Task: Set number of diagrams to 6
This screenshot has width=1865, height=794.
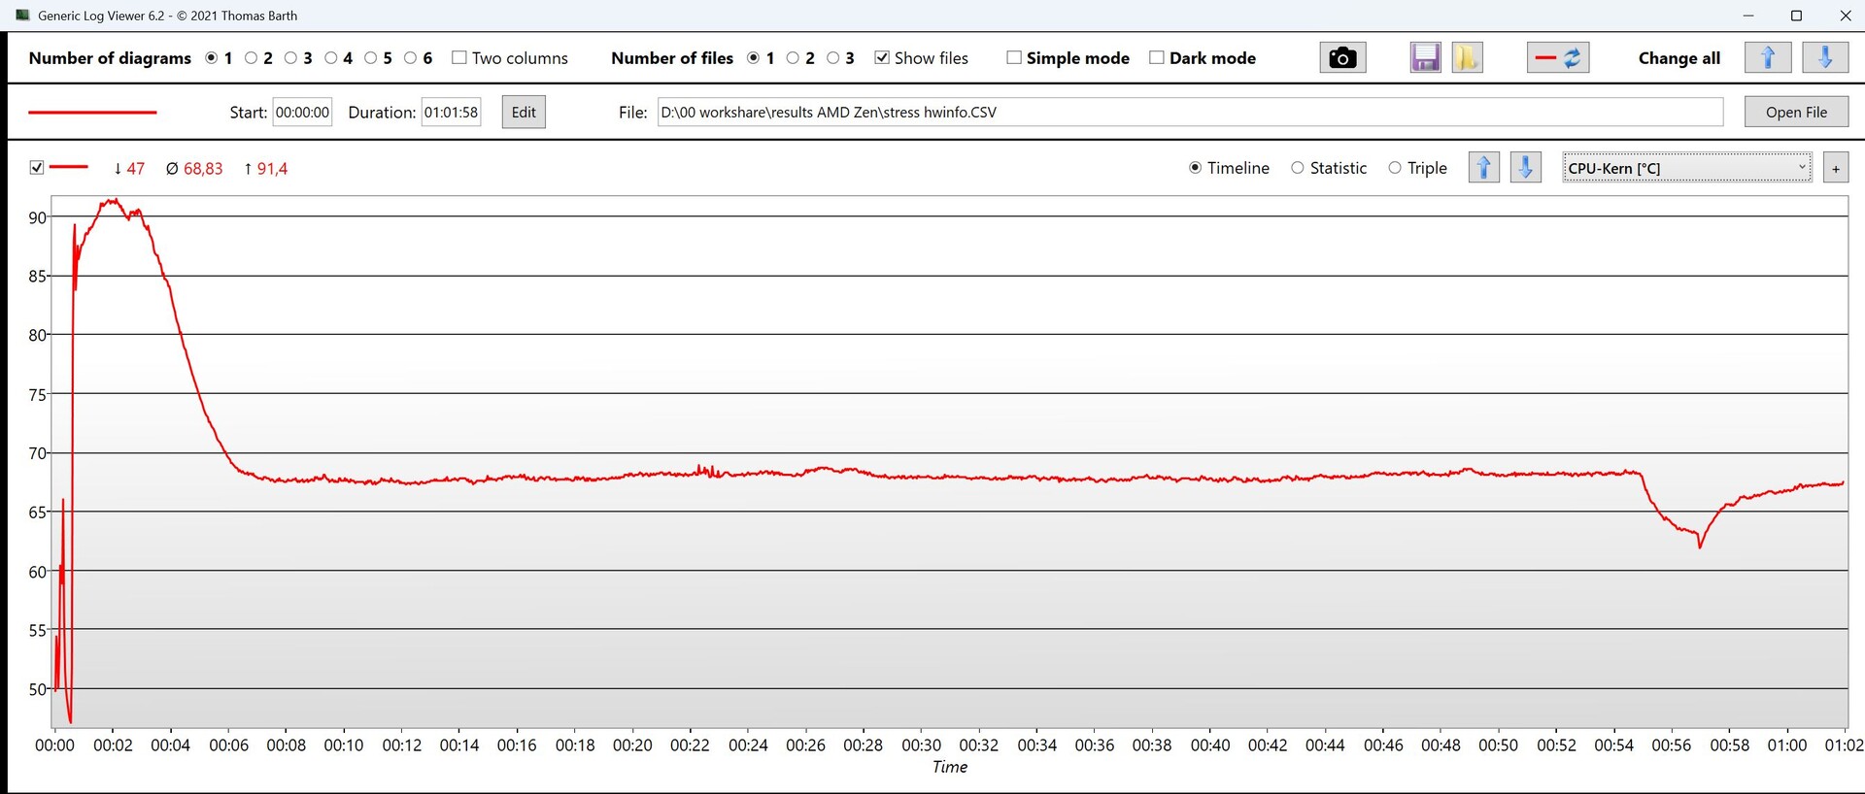Action: tap(411, 58)
